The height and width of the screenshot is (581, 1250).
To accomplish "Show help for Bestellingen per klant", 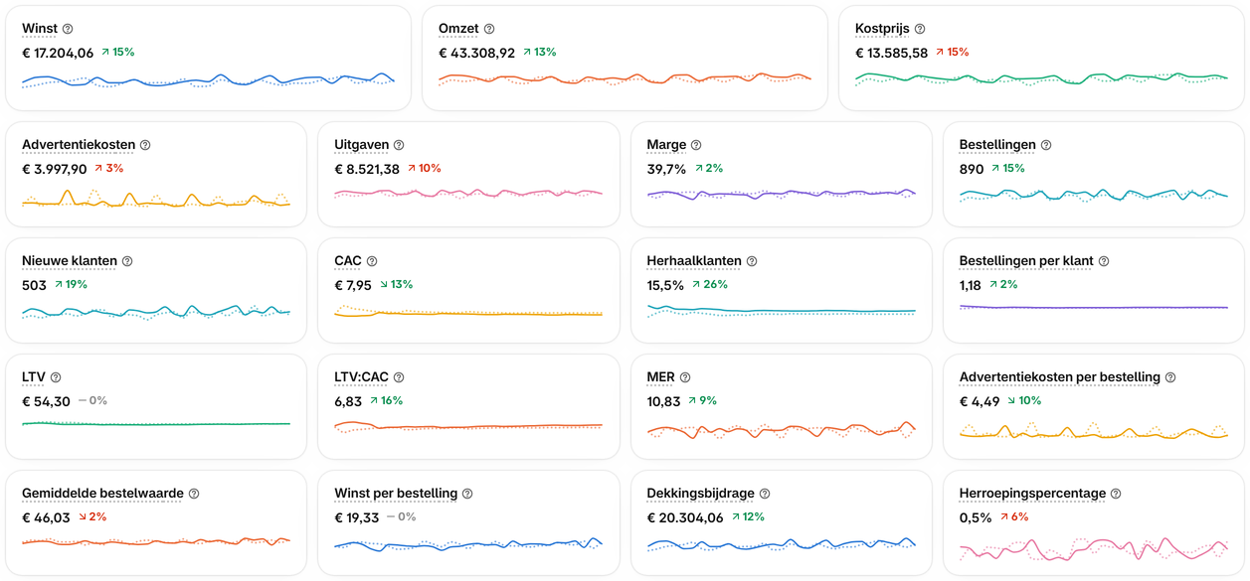I will point(1104,261).
